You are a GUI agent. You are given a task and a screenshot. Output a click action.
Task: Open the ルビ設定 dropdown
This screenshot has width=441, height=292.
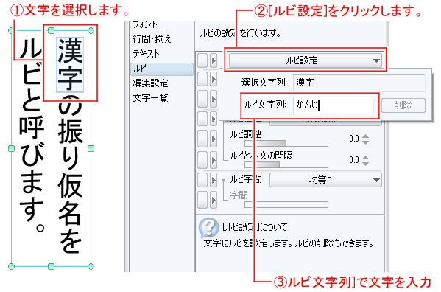point(305,60)
